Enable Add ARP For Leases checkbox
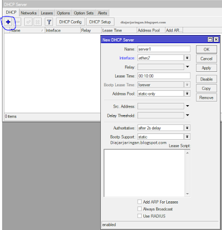The image size is (222, 230). (x=139, y=202)
